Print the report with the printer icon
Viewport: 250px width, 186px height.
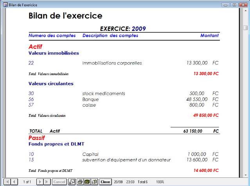tap(80, 182)
